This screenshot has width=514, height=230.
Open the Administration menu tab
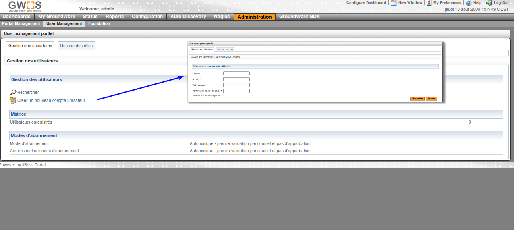255,17
